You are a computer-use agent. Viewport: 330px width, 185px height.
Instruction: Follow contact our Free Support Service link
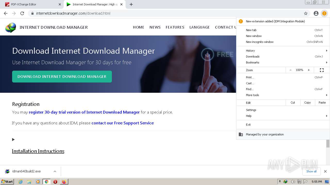[123, 123]
